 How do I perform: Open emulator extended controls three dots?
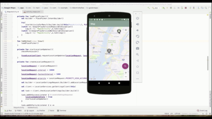137,79
